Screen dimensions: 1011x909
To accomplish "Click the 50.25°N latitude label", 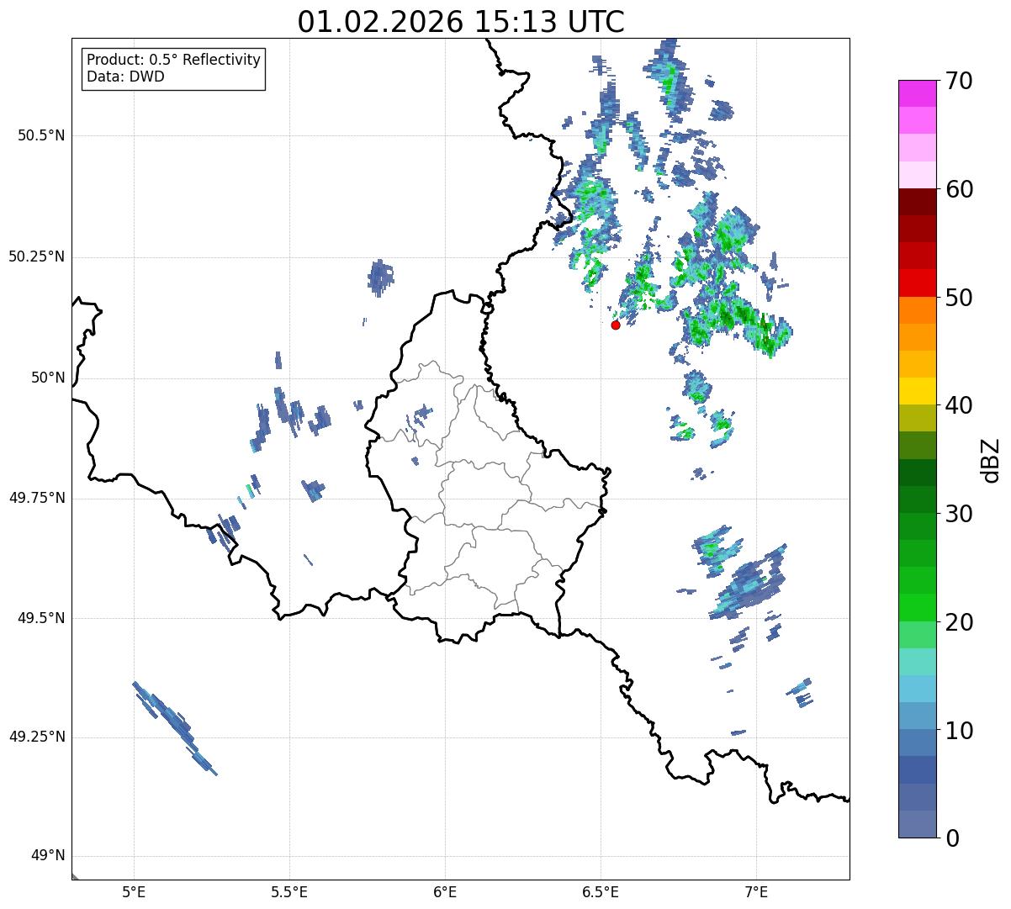I will tap(37, 256).
